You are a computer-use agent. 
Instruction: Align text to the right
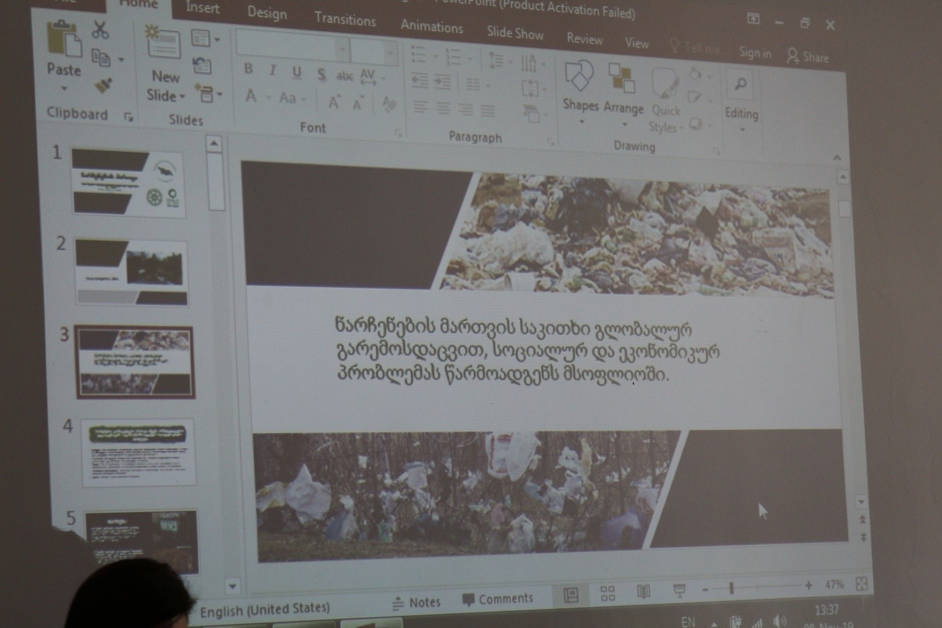coord(466,110)
